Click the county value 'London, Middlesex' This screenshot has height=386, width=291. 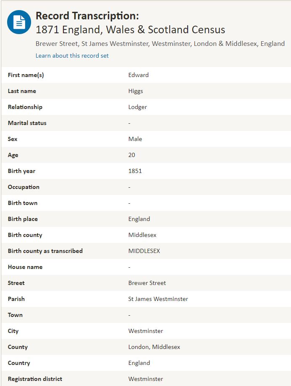154,347
